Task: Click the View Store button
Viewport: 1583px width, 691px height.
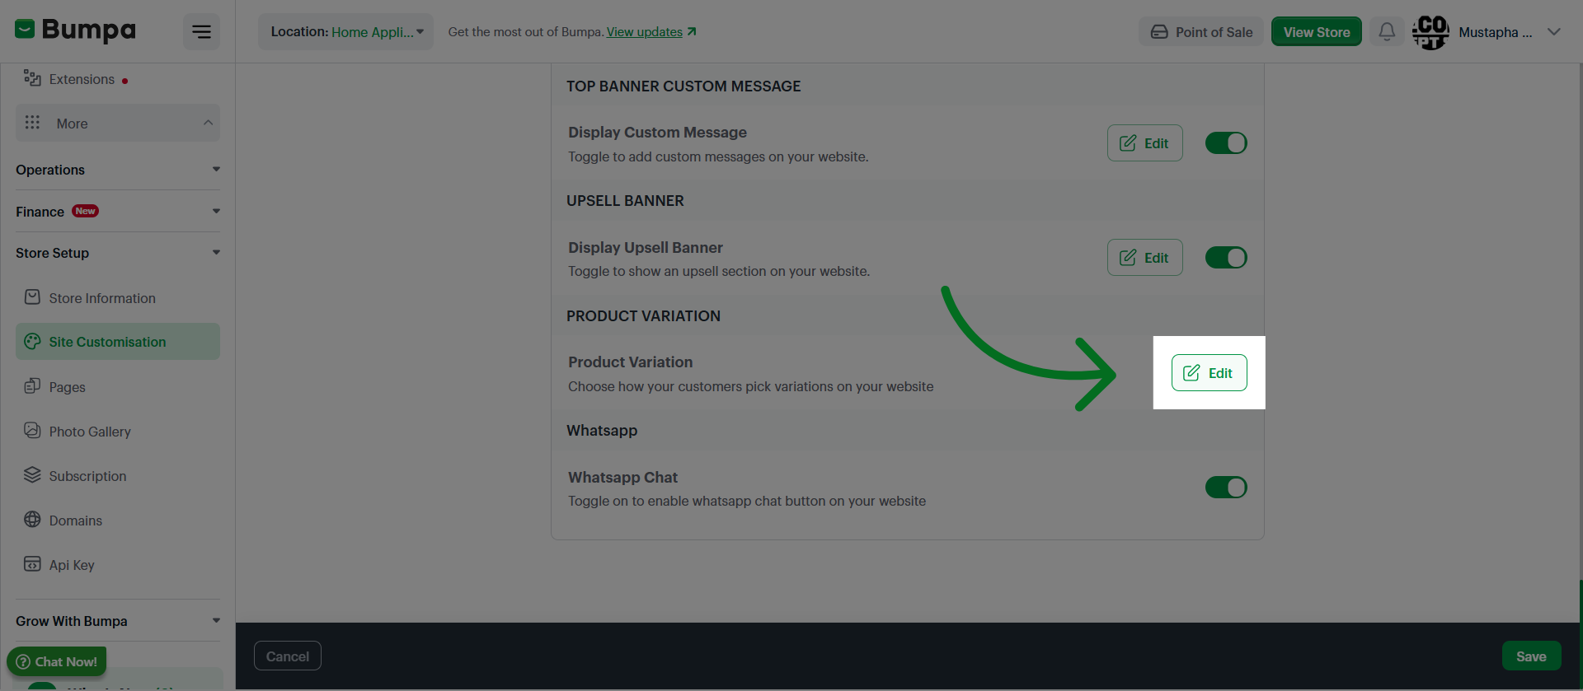Action: click(1316, 32)
